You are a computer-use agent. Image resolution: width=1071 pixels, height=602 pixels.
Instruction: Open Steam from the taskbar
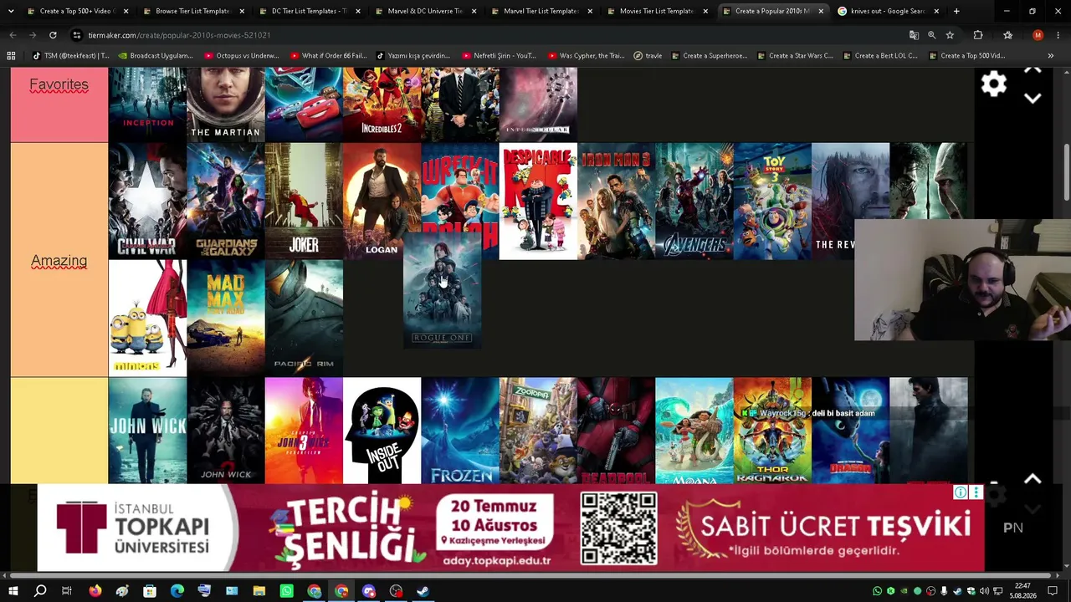423,591
